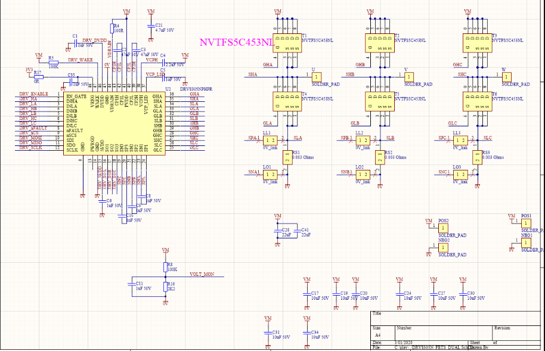
Task: Click solder pad U
Action: pyautogui.click(x=316, y=77)
